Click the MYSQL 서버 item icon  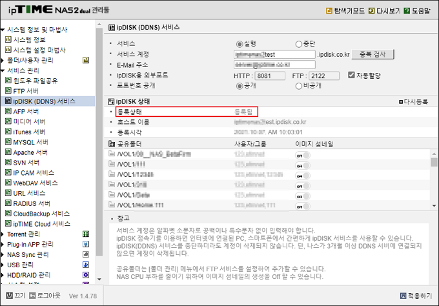click(x=8, y=142)
